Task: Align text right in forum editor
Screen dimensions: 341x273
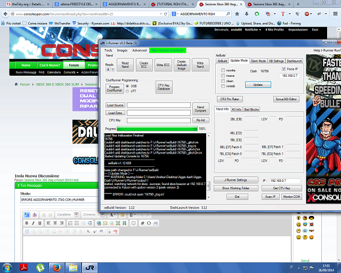Action: [x=62, y=223]
